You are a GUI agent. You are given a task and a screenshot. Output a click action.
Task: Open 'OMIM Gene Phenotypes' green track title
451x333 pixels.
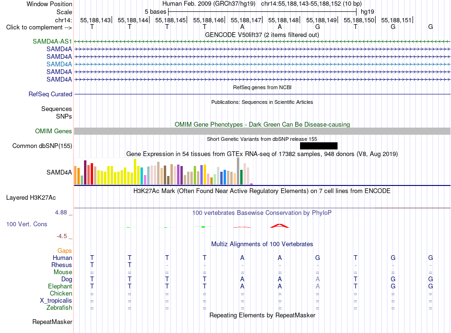pyautogui.click(x=262, y=124)
